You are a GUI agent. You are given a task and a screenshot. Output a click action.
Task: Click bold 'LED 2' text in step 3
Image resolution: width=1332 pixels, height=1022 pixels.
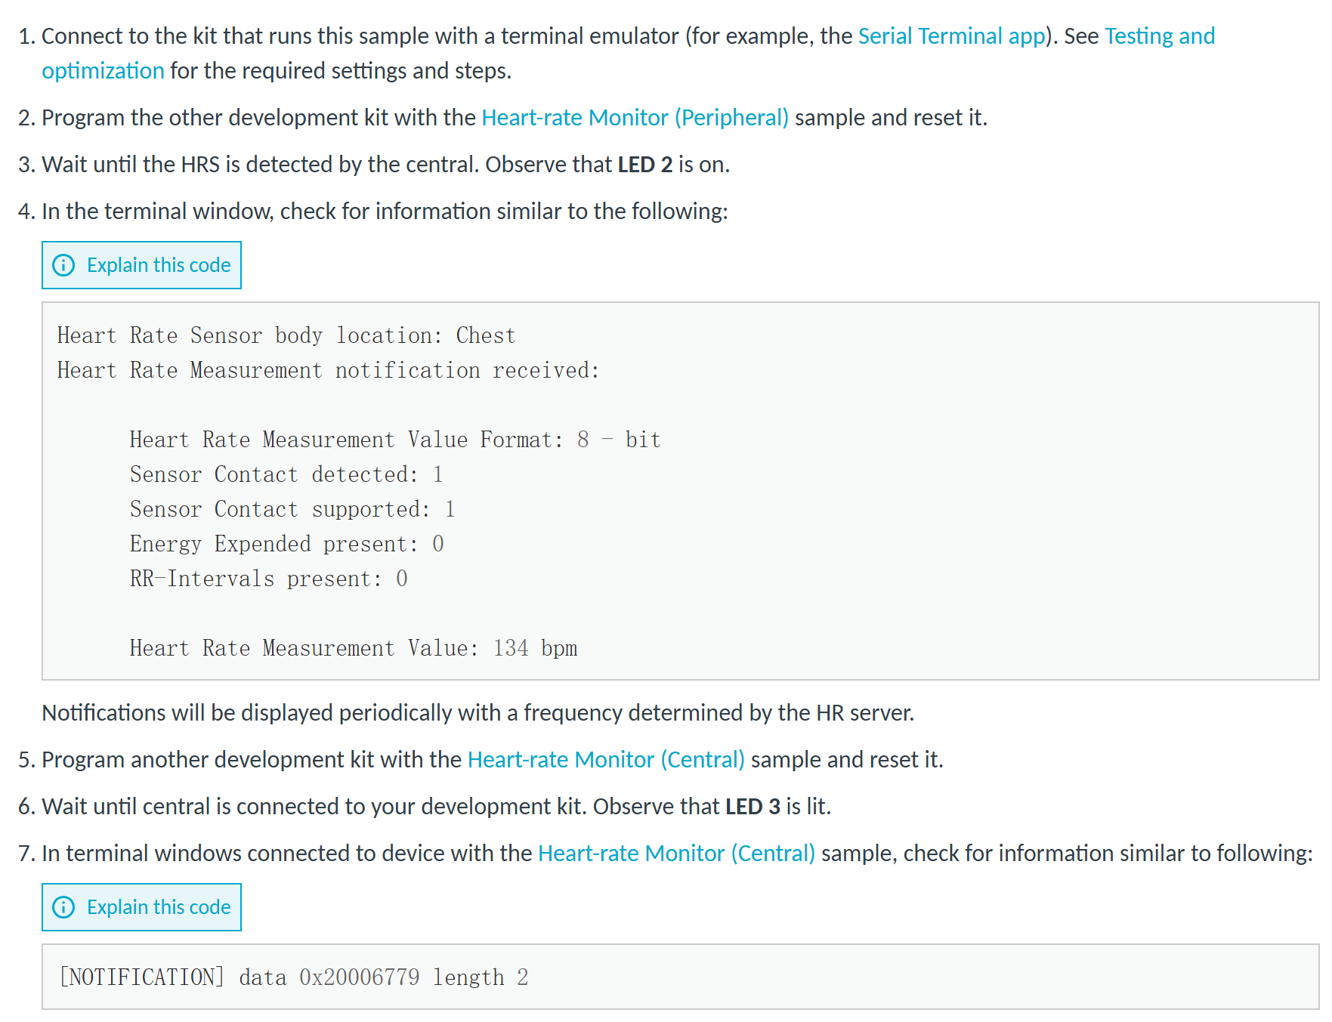point(645,165)
